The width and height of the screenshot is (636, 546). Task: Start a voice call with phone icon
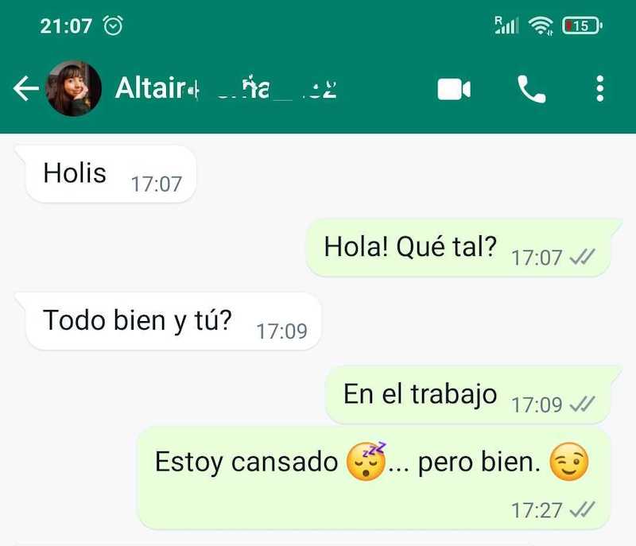tap(531, 89)
